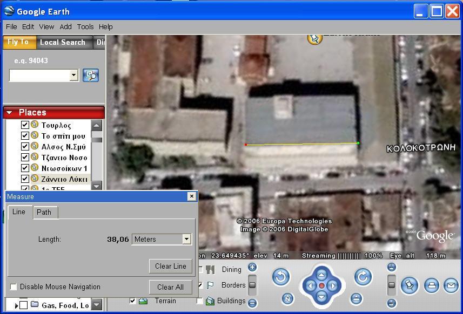Click the zoom slider handle

pyautogui.click(x=252, y=285)
